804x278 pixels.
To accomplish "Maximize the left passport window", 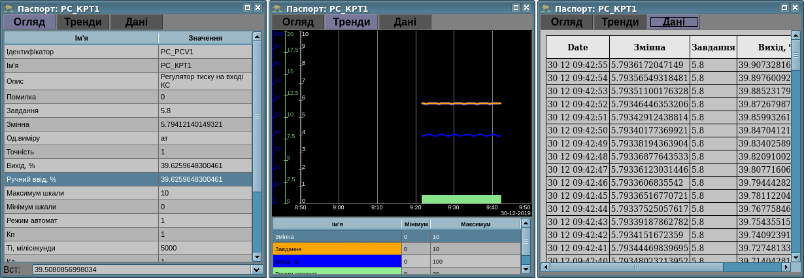I will [247, 8].
